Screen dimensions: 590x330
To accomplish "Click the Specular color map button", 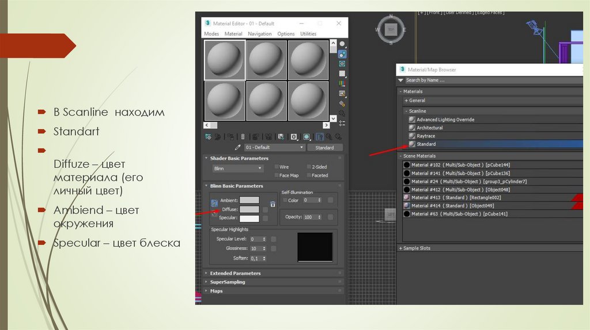I will pyautogui.click(x=265, y=218).
